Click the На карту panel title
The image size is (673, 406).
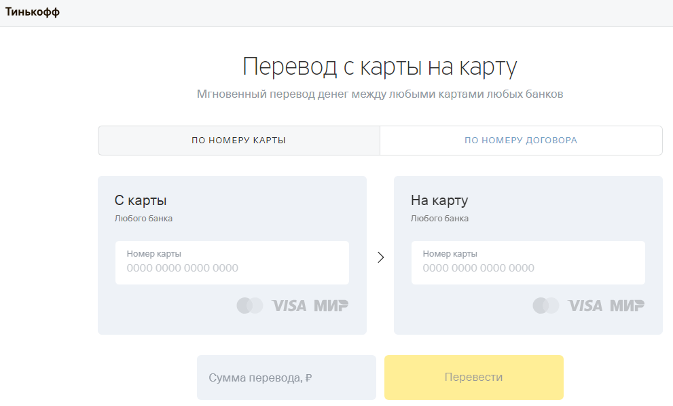(439, 200)
